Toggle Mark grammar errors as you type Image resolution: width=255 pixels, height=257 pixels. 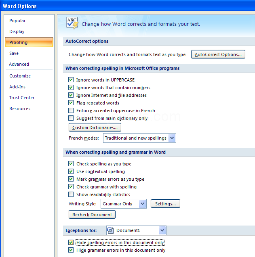point(71,179)
